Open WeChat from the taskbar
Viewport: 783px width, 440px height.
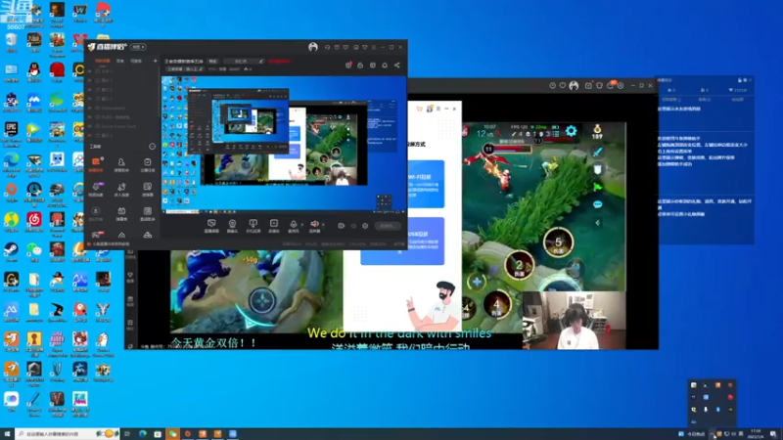point(172,434)
